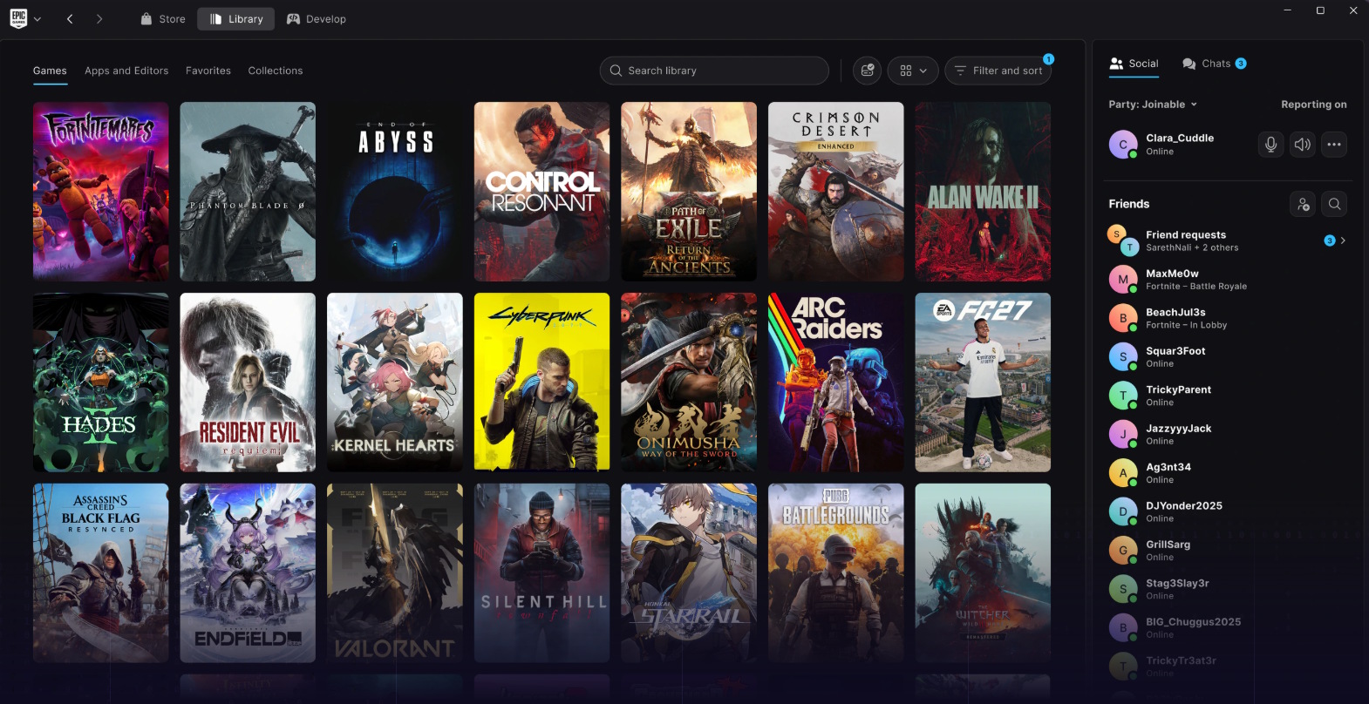
Task: Open Phantom Blade game tile
Action: pyautogui.click(x=248, y=192)
